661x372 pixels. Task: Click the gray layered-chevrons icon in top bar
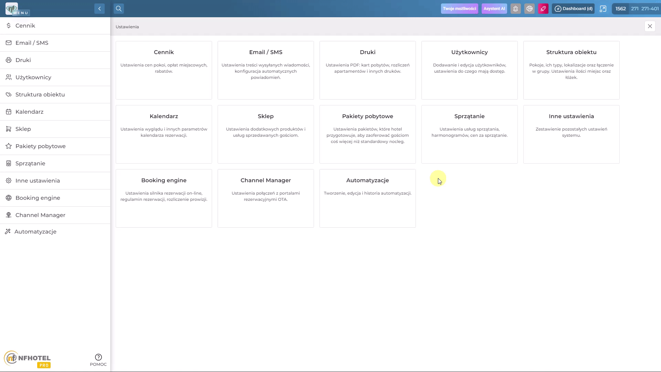pyautogui.click(x=515, y=9)
